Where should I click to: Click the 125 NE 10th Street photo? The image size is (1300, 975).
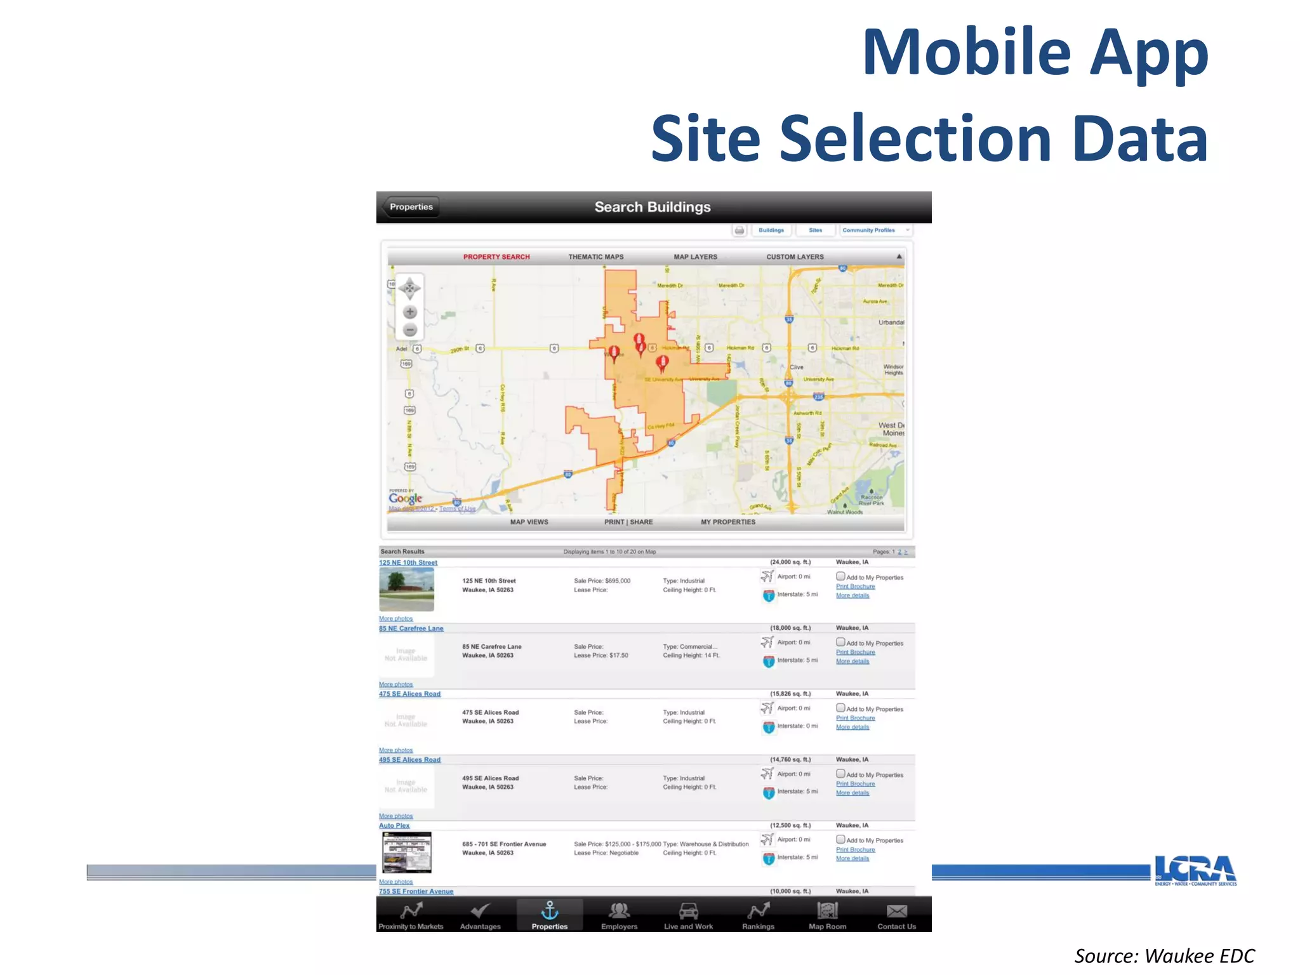pyautogui.click(x=407, y=590)
